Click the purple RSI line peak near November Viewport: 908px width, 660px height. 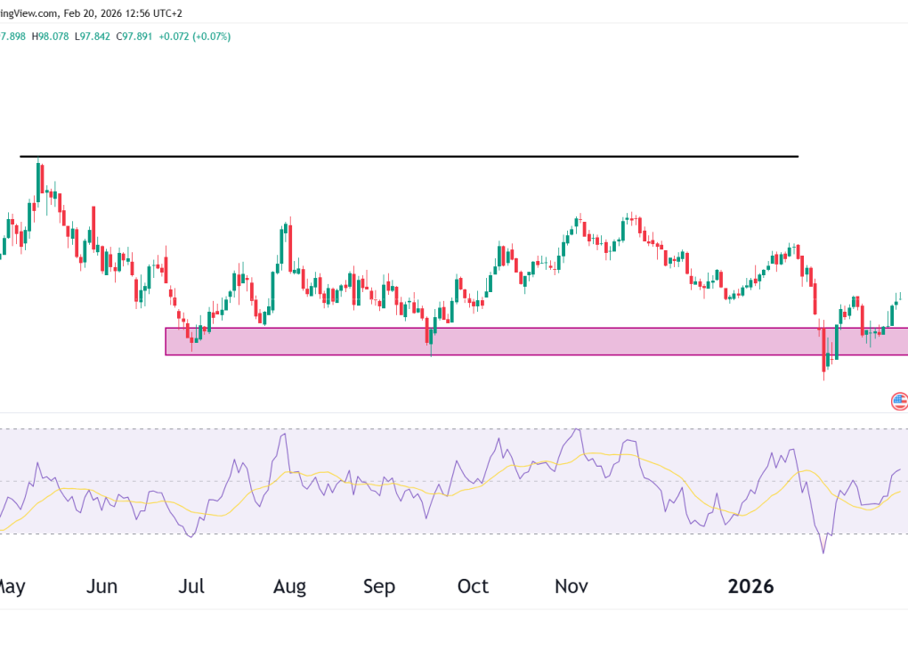click(x=577, y=430)
